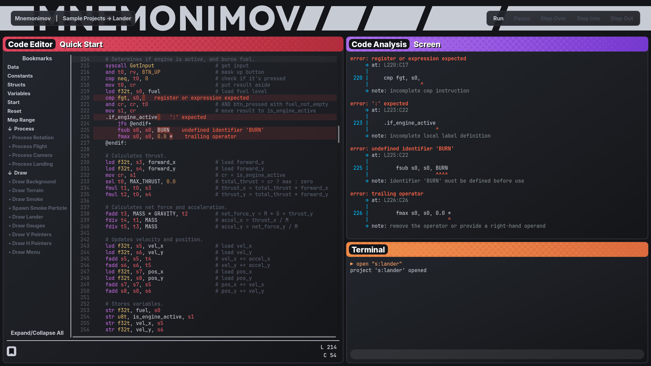The height and width of the screenshot is (366, 651).
Task: Click the Step Over debug button
Action: tap(553, 18)
